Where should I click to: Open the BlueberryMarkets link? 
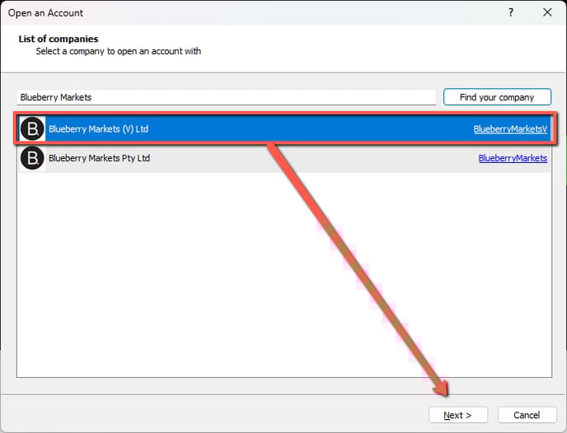tap(513, 158)
